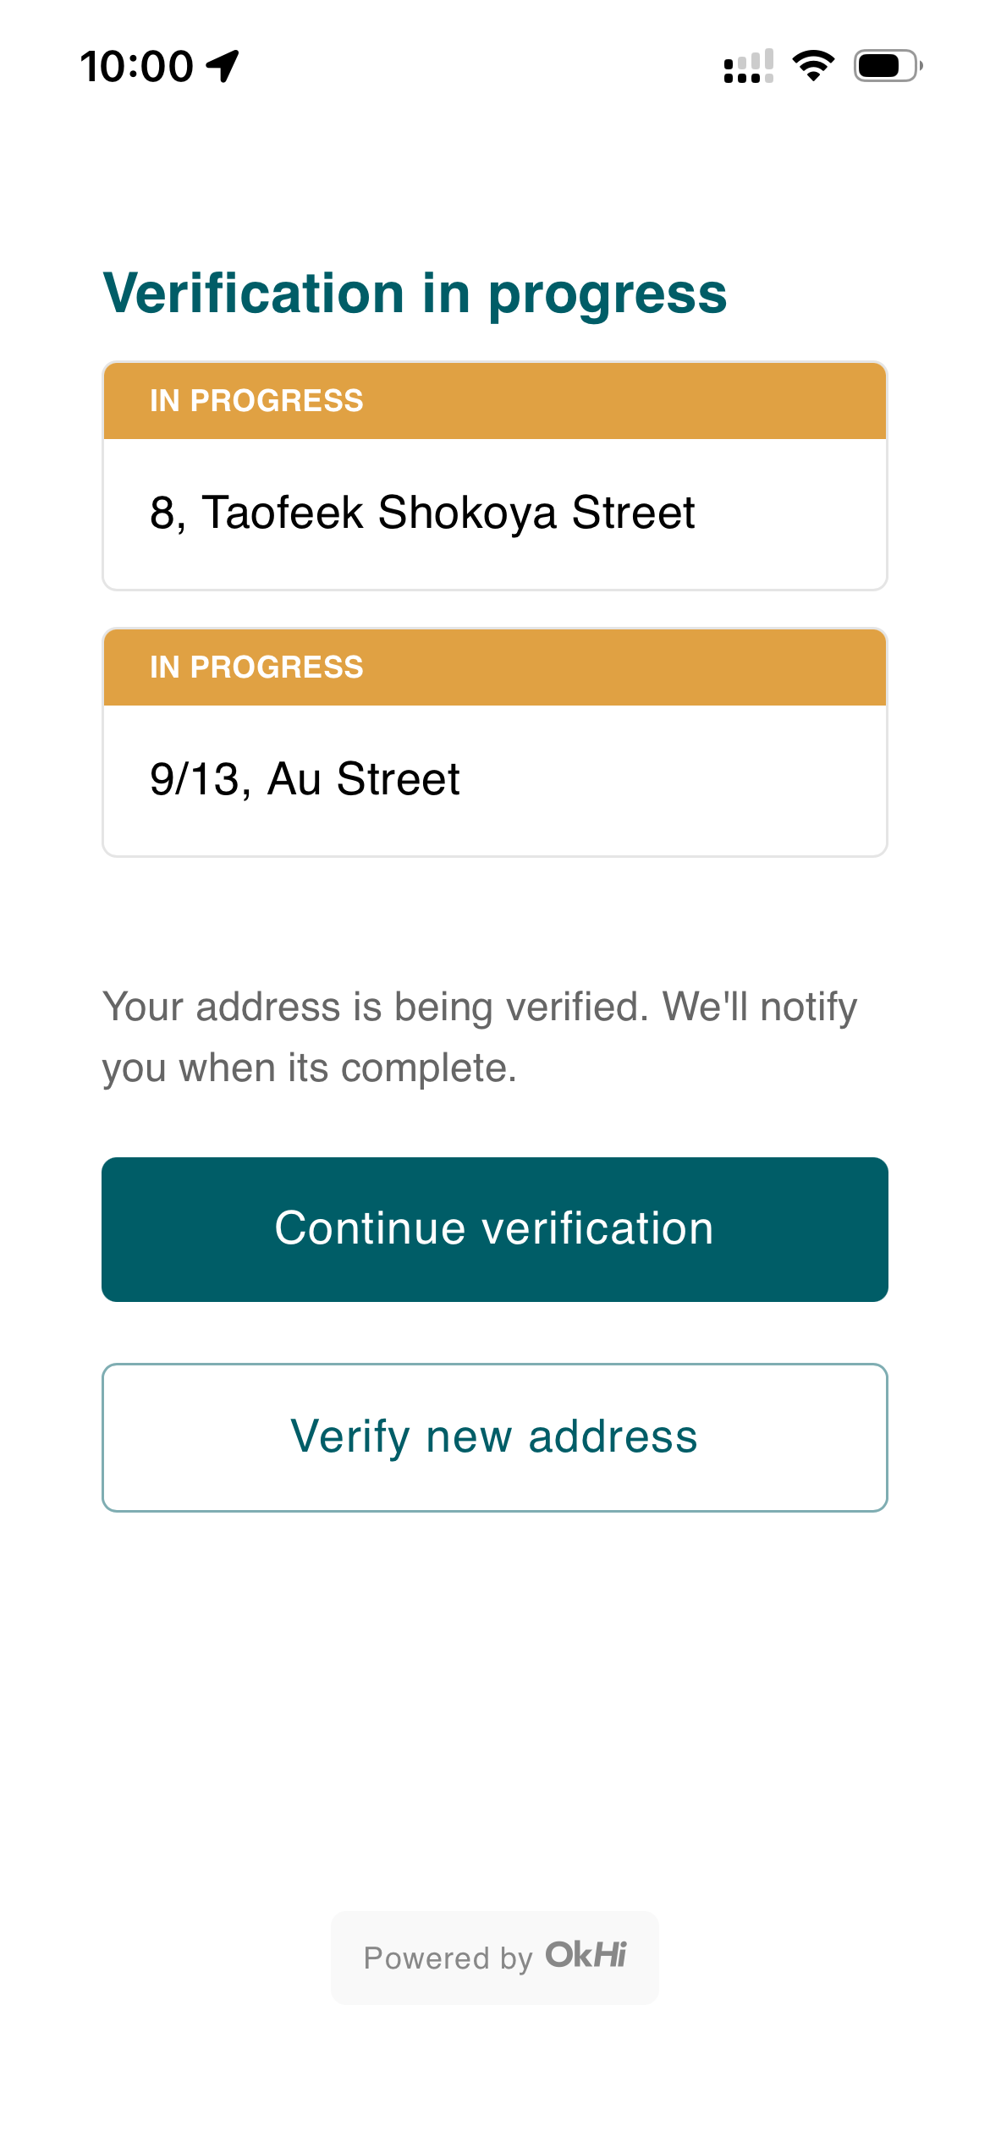Open the Powered by OkHi badge
Image resolution: width=990 pixels, height=2142 pixels.
pos(495,1958)
